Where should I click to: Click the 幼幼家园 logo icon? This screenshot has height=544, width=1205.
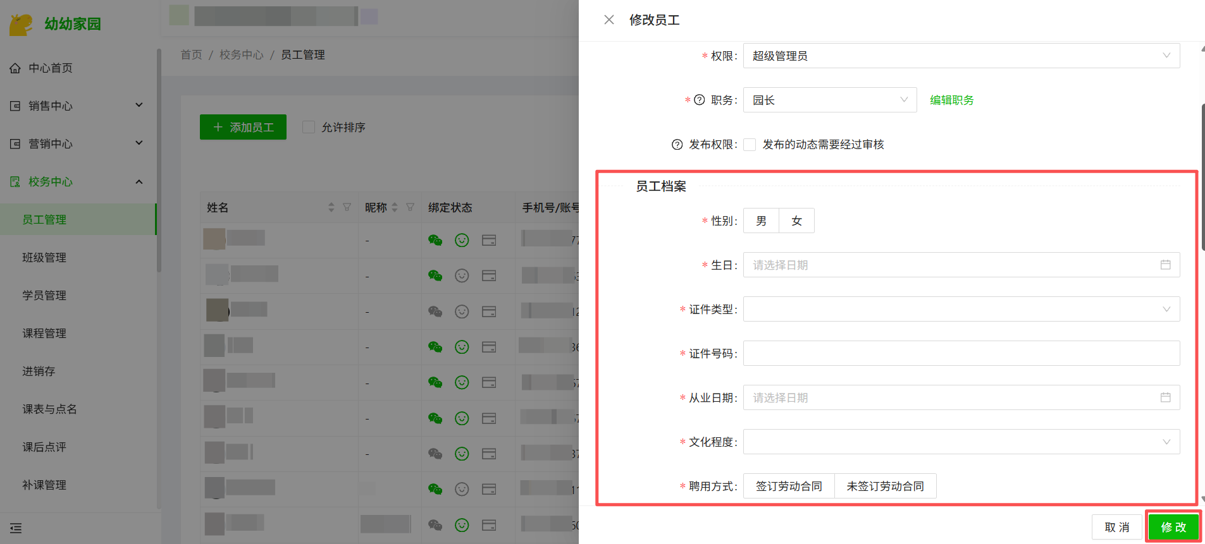click(21, 25)
